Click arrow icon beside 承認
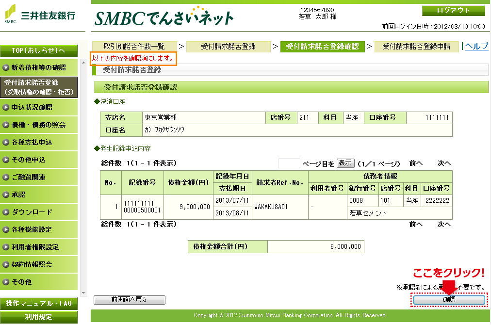The image size is (491, 325). point(6,195)
